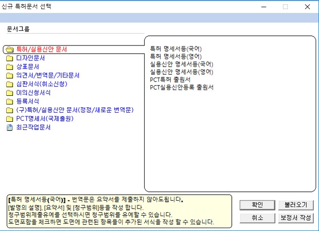Choose PCT특허 출원서 document
319x231 pixels.
tap(170, 80)
